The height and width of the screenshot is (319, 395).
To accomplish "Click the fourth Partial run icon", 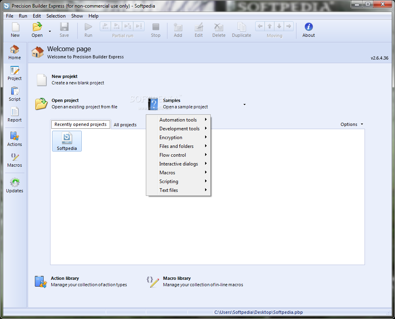I will (139, 26).
